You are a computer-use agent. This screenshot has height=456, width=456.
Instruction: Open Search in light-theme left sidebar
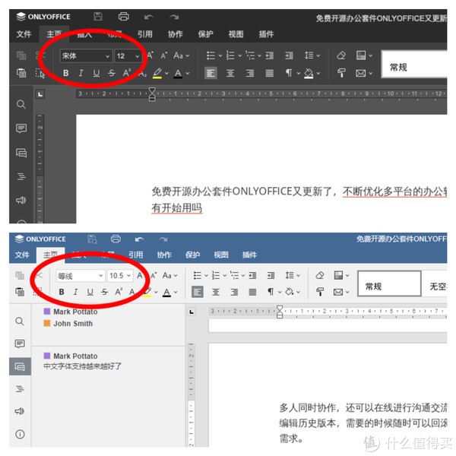tap(20, 321)
